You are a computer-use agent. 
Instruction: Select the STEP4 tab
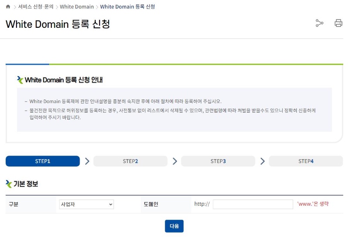pos(306,161)
